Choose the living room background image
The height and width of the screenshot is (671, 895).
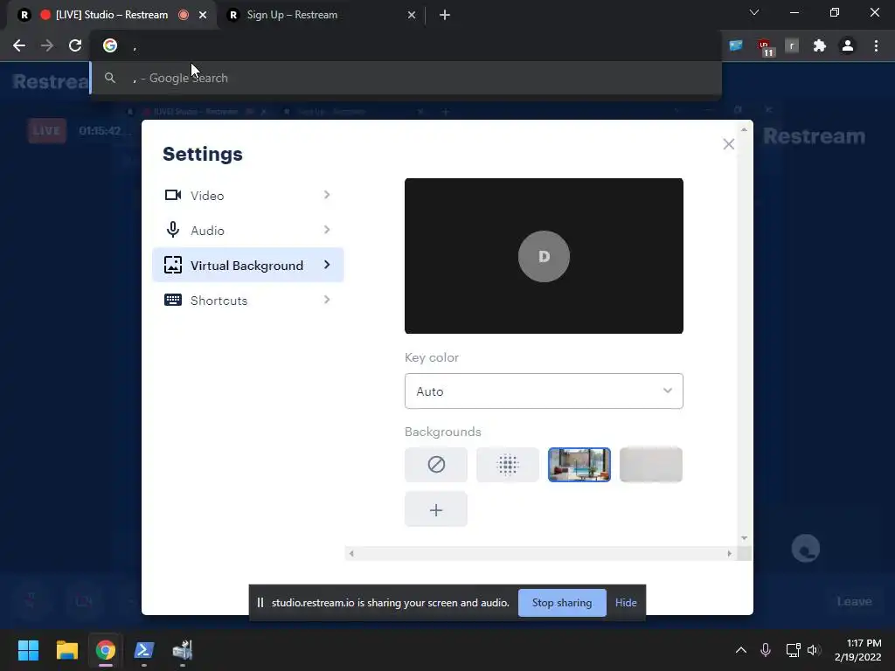click(x=579, y=465)
